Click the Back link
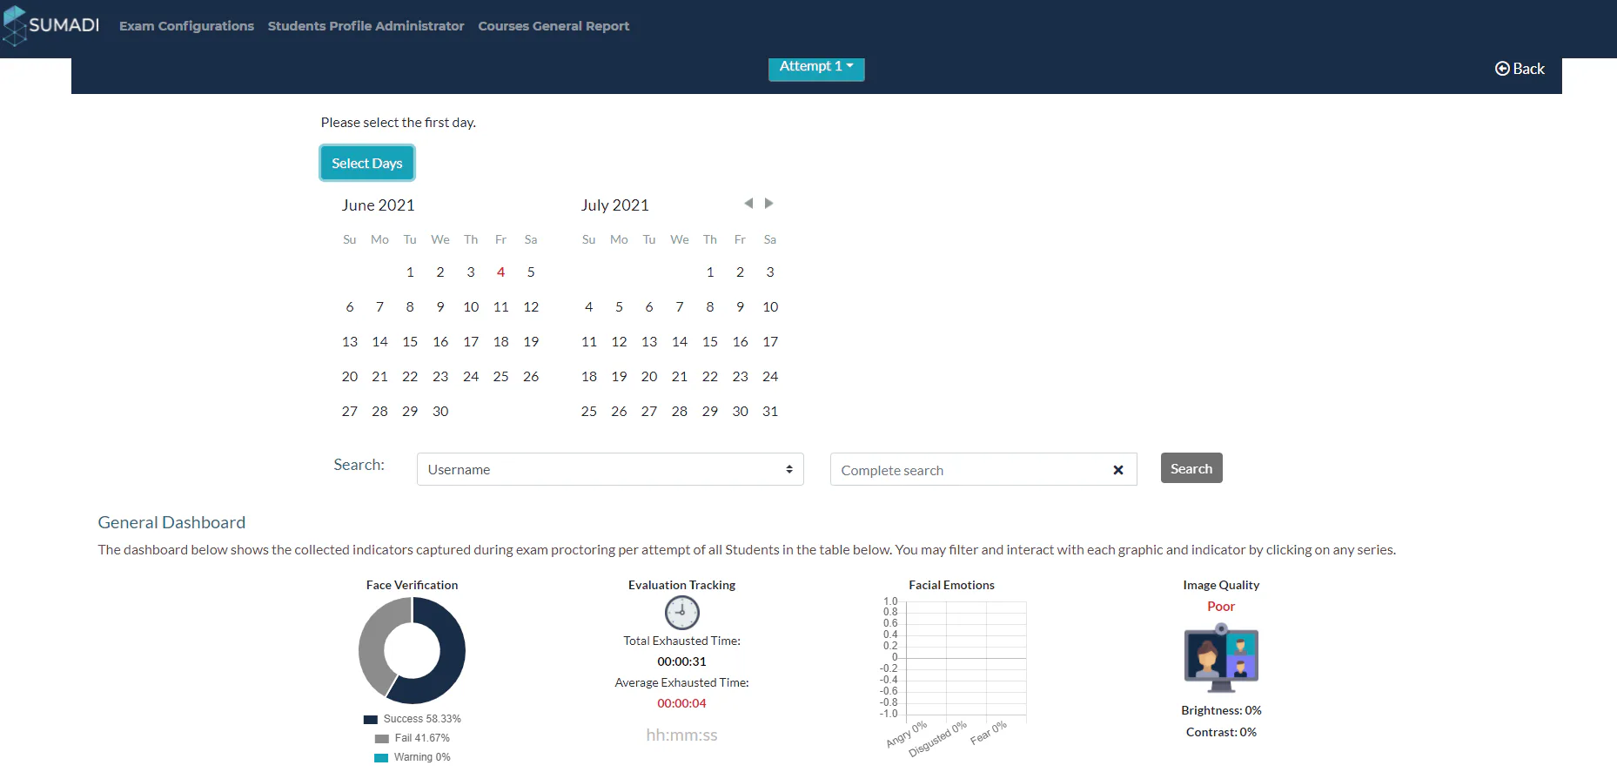 (1520, 69)
